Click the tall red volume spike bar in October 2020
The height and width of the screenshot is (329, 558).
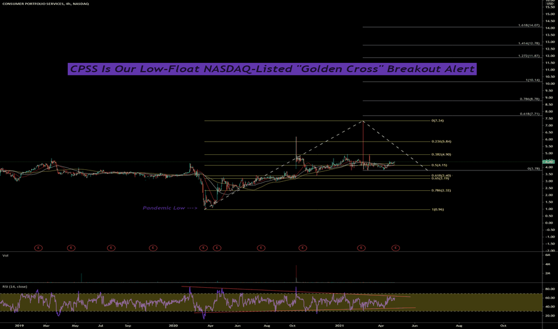point(296,273)
